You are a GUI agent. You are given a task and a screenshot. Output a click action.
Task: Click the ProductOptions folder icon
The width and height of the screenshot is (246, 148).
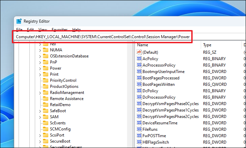pos(46,87)
